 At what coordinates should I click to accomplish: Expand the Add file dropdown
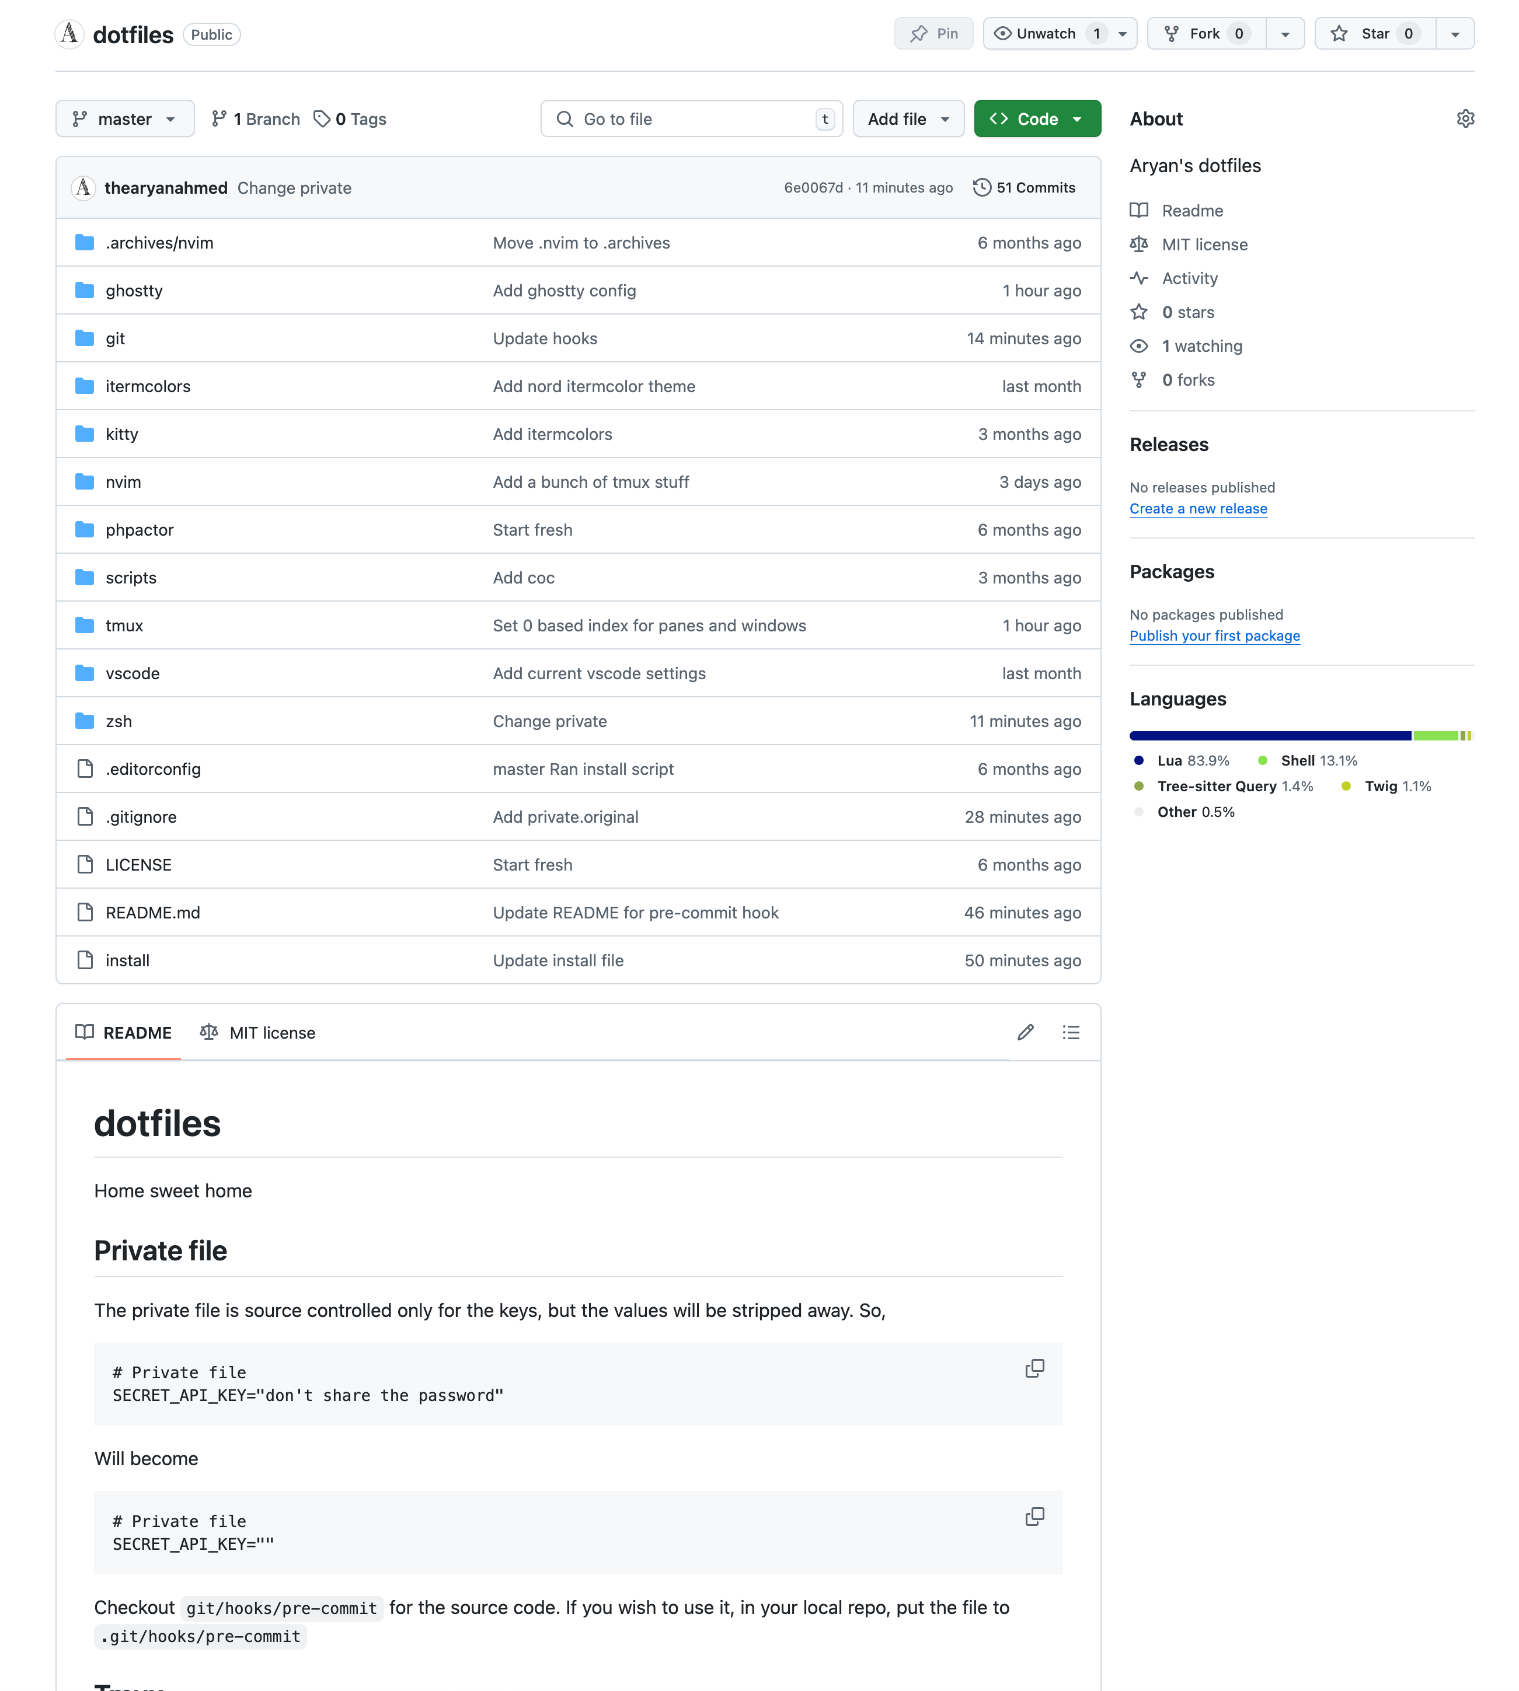coord(908,118)
